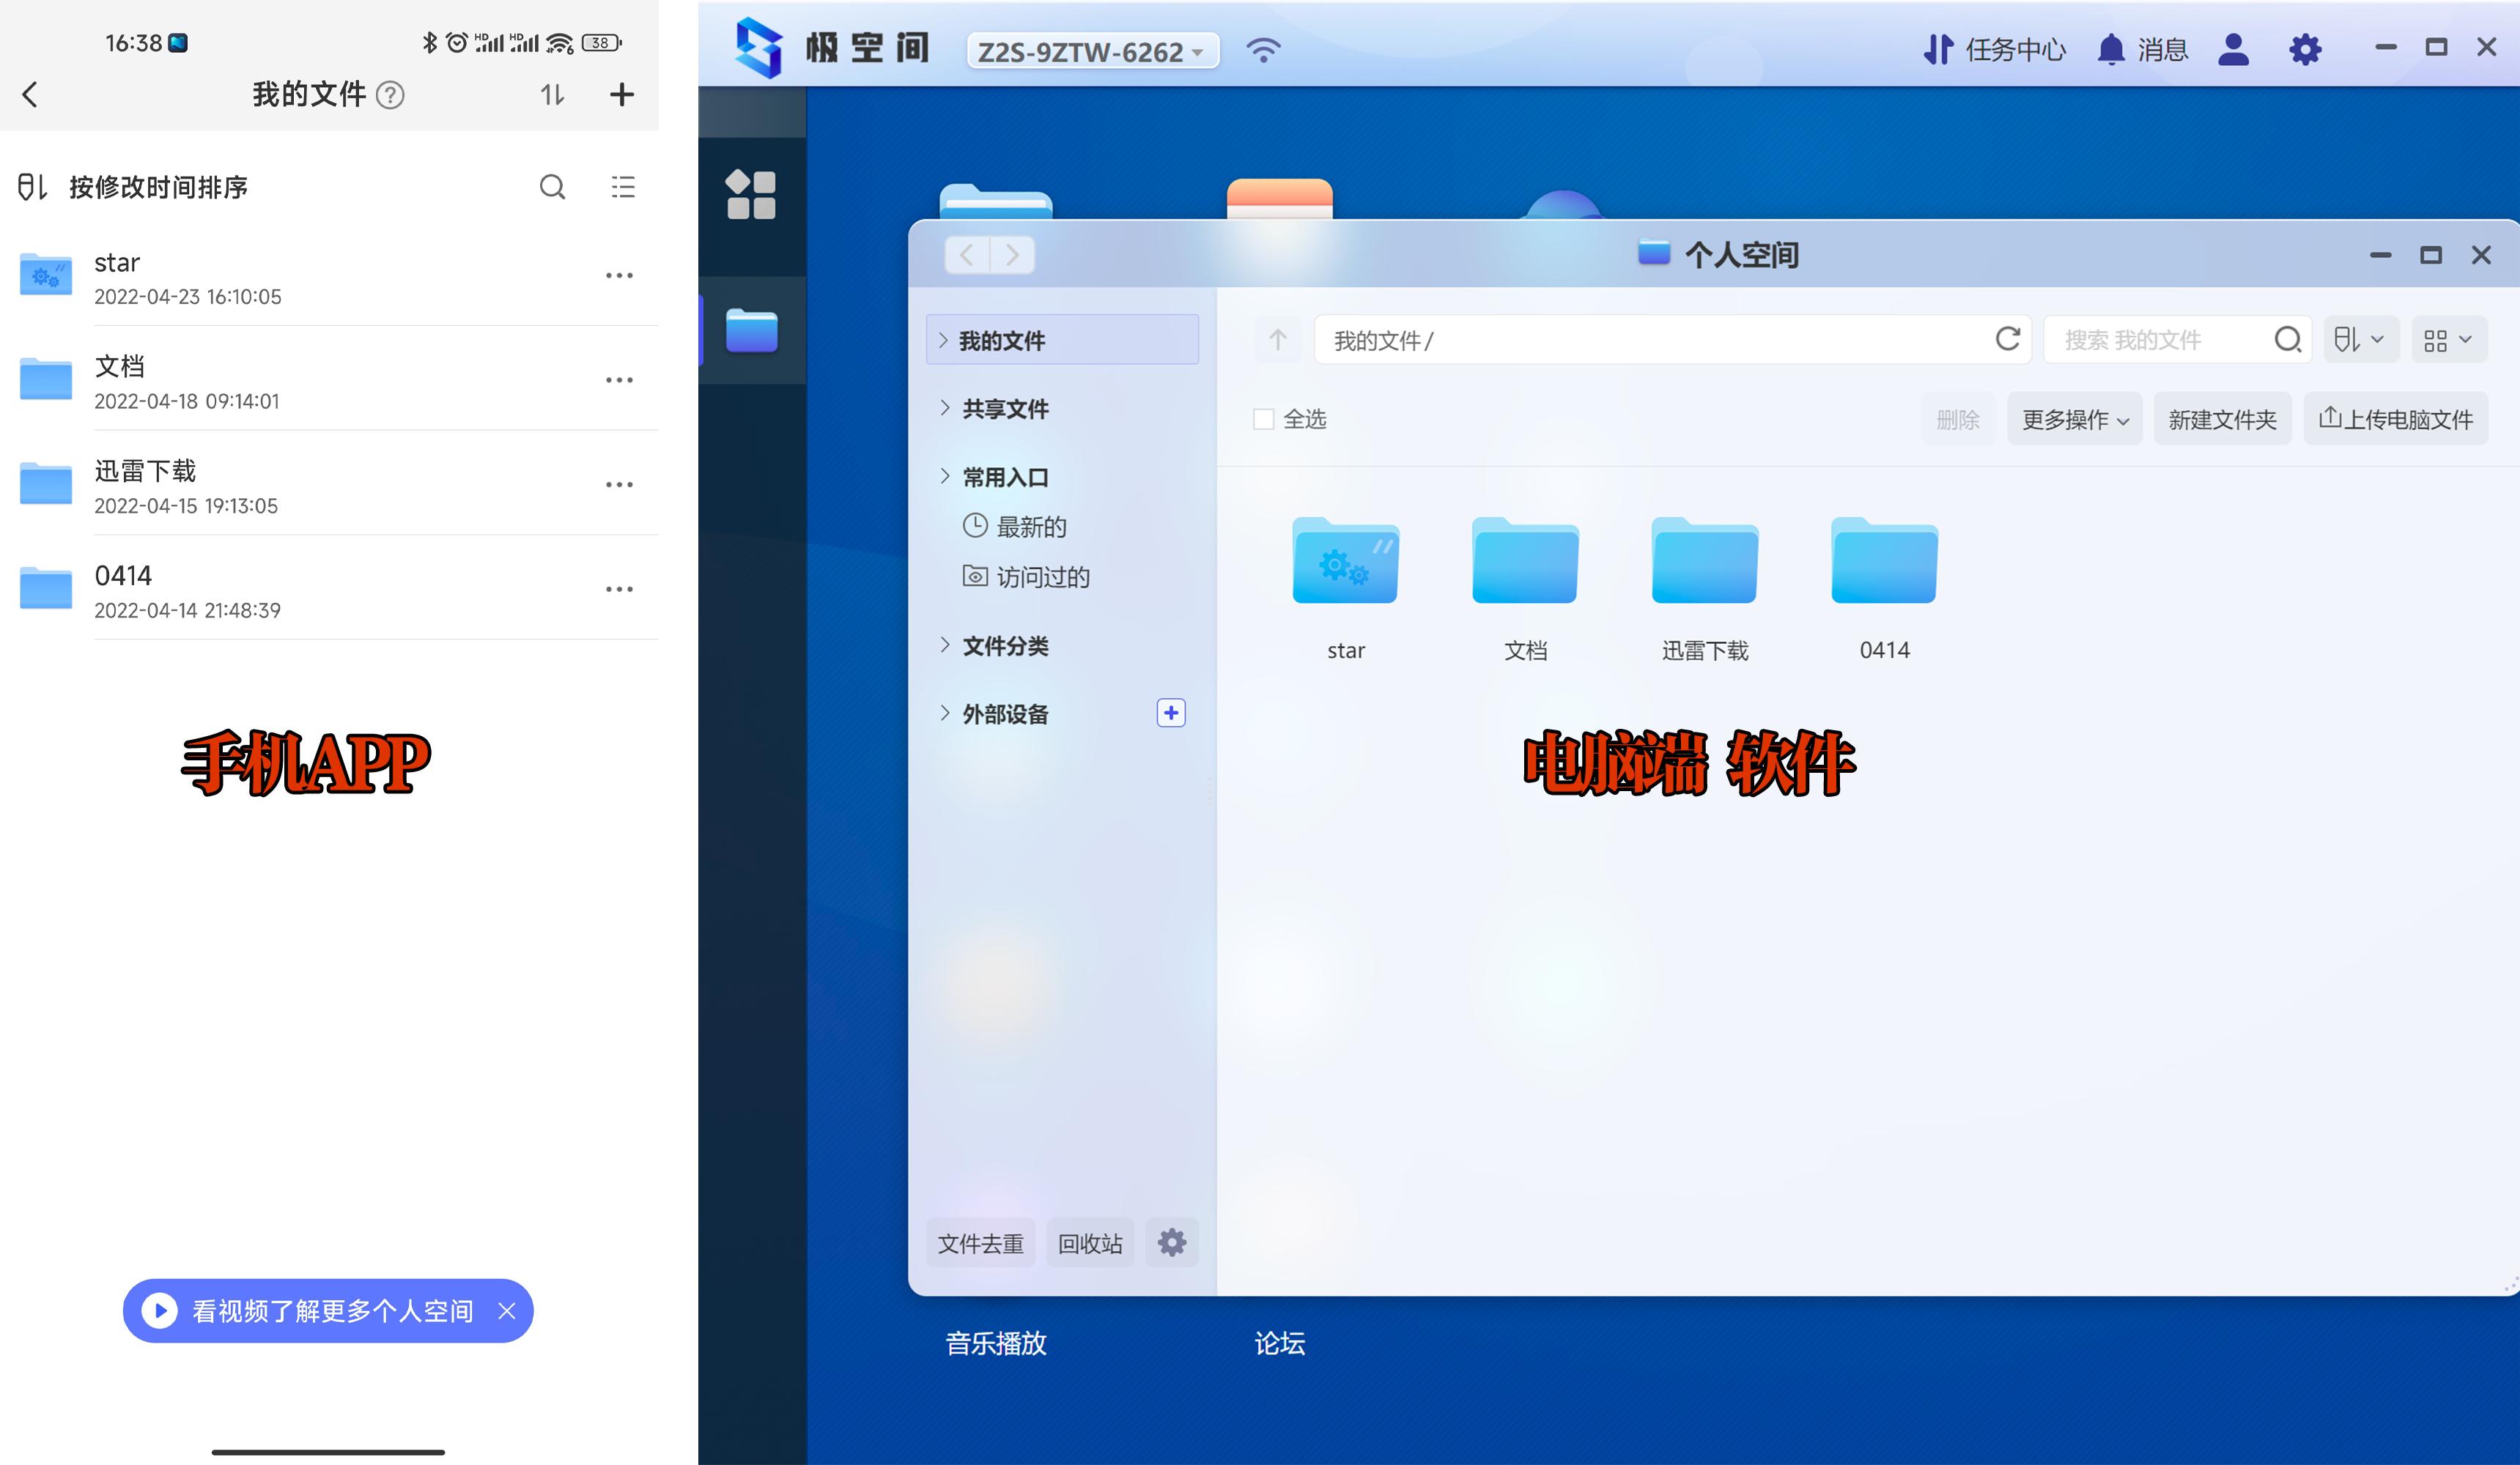Viewport: 2520px width, 1465px height.
Task: Open the 消息 notification bell icon
Action: tap(2112, 49)
